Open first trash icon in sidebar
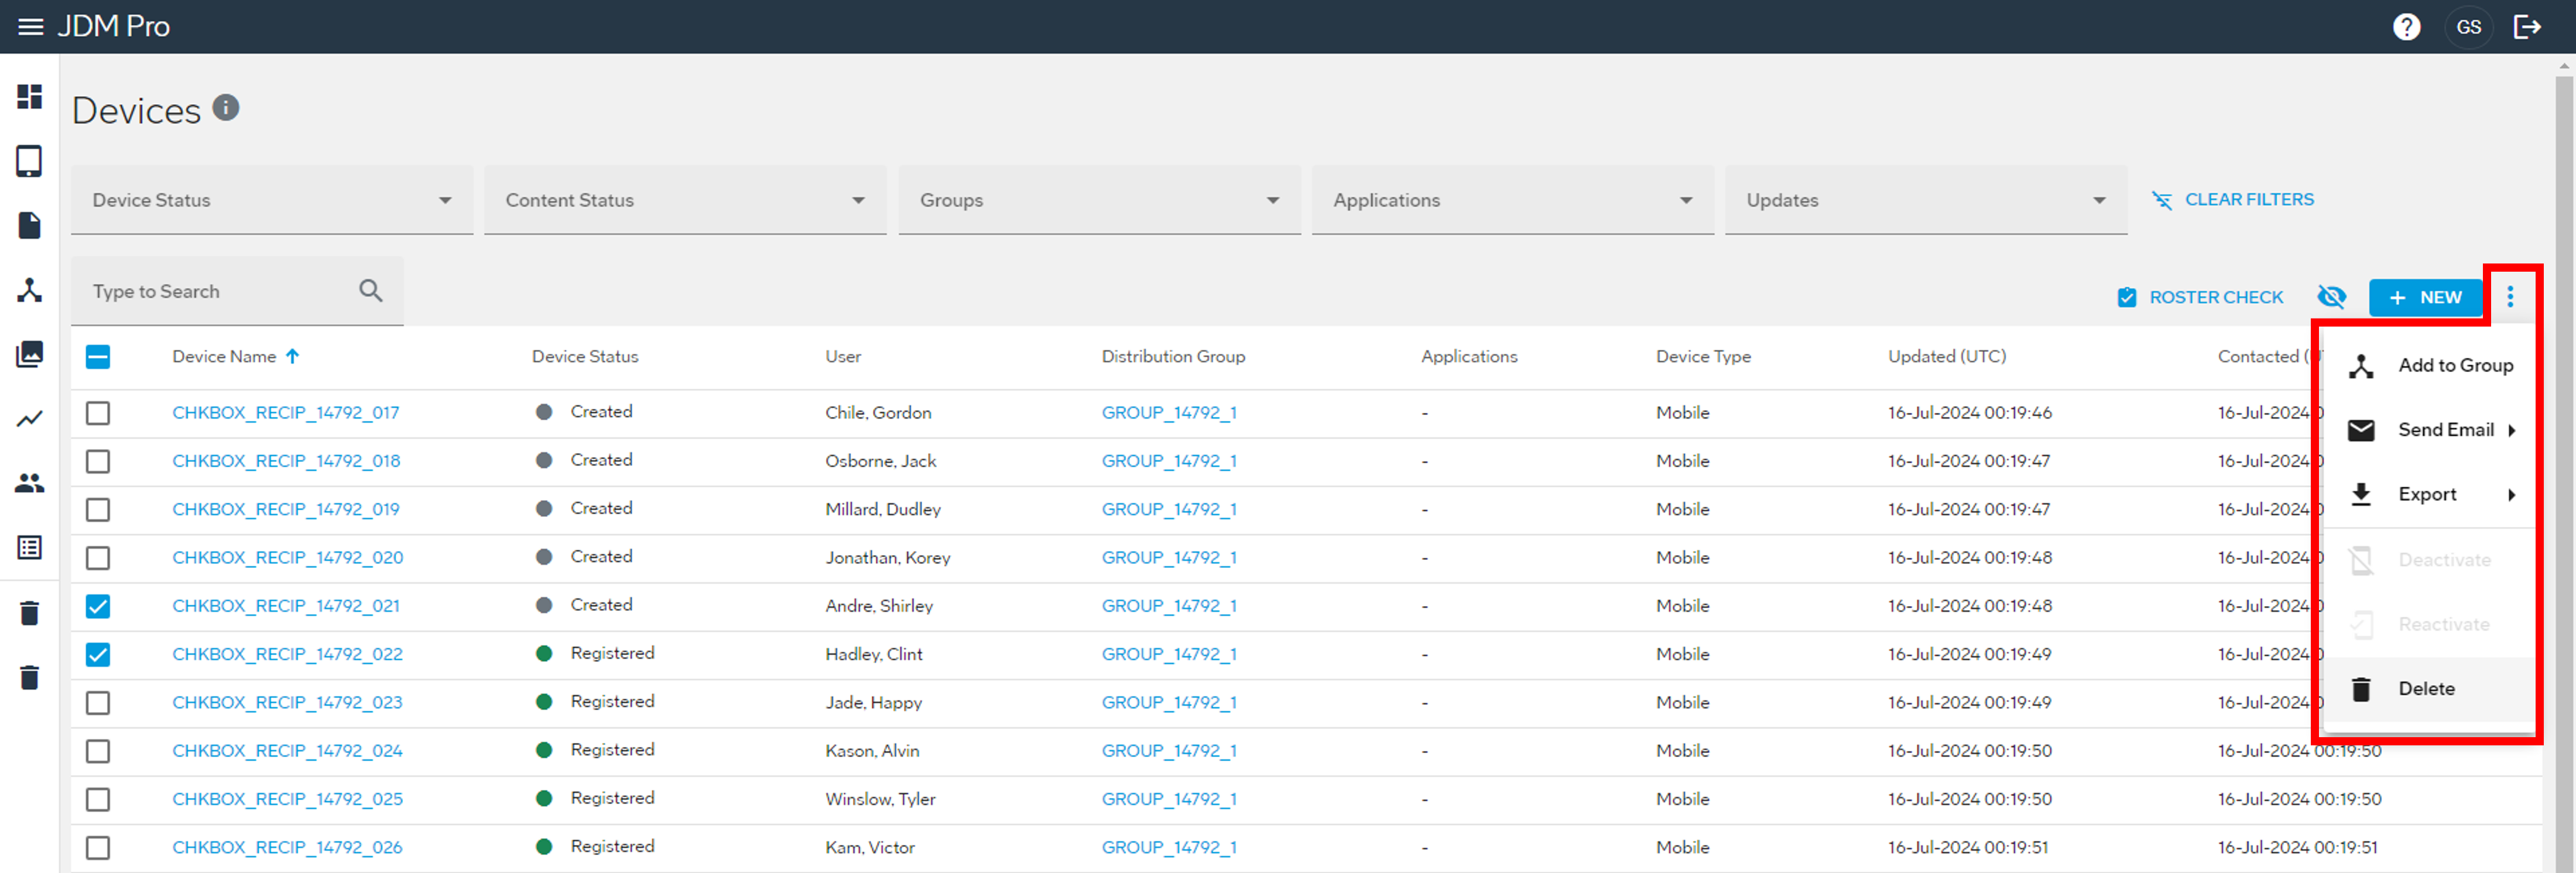 tap(30, 613)
